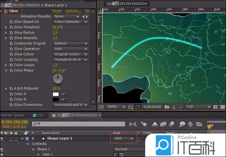
Task: Toggle visibility of Shape 1 group
Action: click(3, 149)
